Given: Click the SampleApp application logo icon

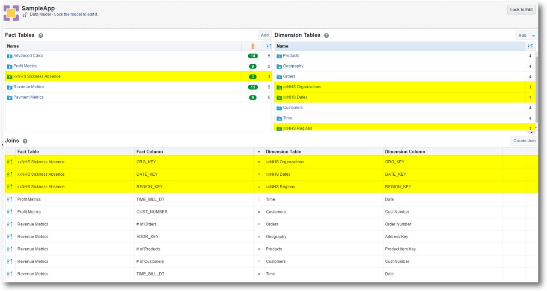Looking at the screenshot, I should pos(11,13).
